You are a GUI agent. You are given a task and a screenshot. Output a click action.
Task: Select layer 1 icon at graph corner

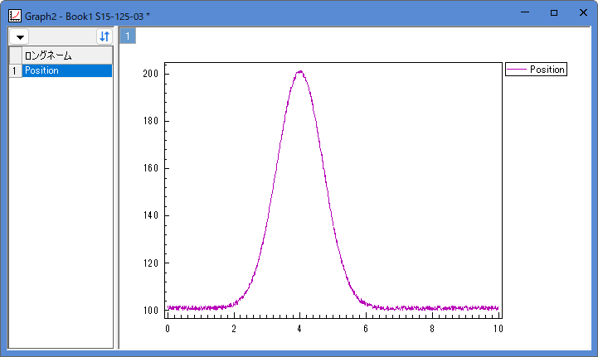point(128,36)
